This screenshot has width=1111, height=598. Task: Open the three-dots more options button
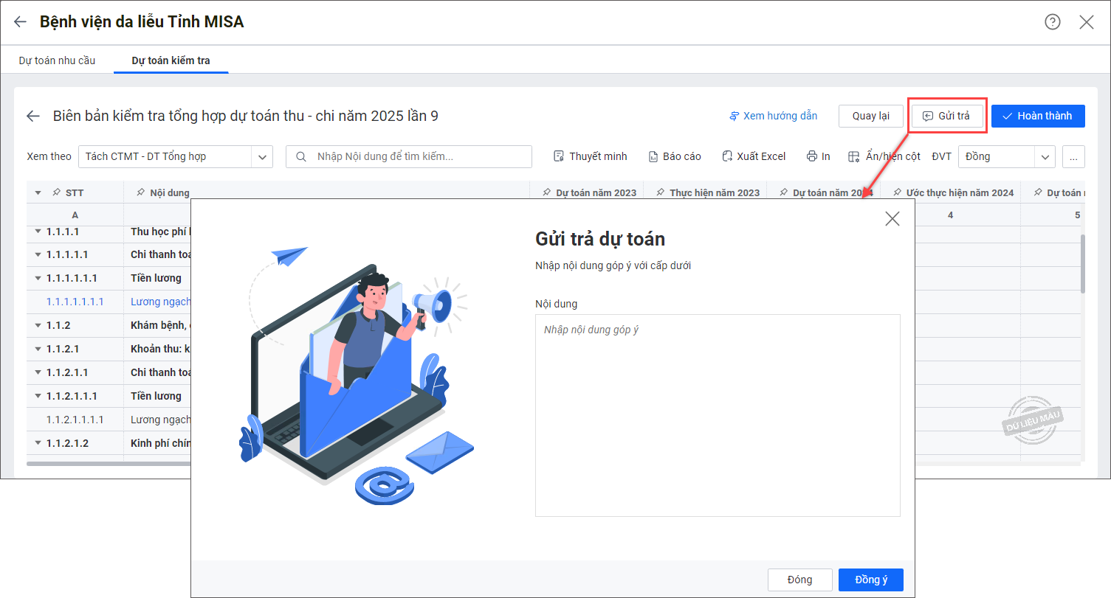pos(1073,156)
